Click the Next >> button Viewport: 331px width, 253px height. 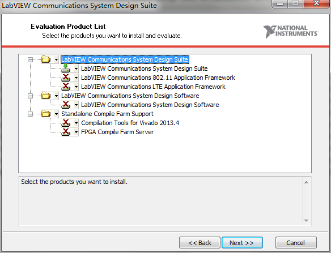pyautogui.click(x=242, y=243)
